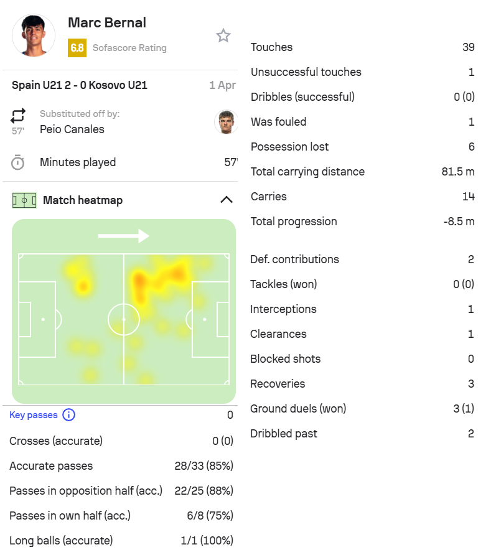Click the football pitch heatmap icon

point(24,200)
